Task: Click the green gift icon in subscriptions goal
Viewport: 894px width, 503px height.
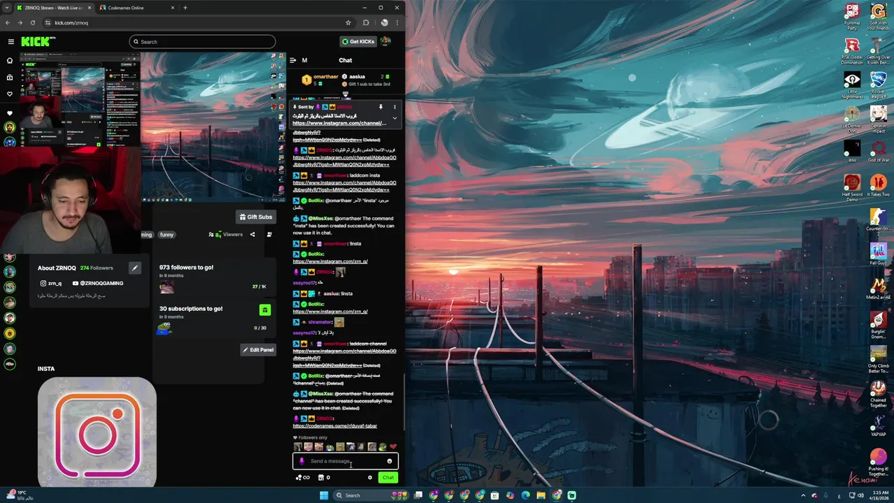Action: pos(264,309)
